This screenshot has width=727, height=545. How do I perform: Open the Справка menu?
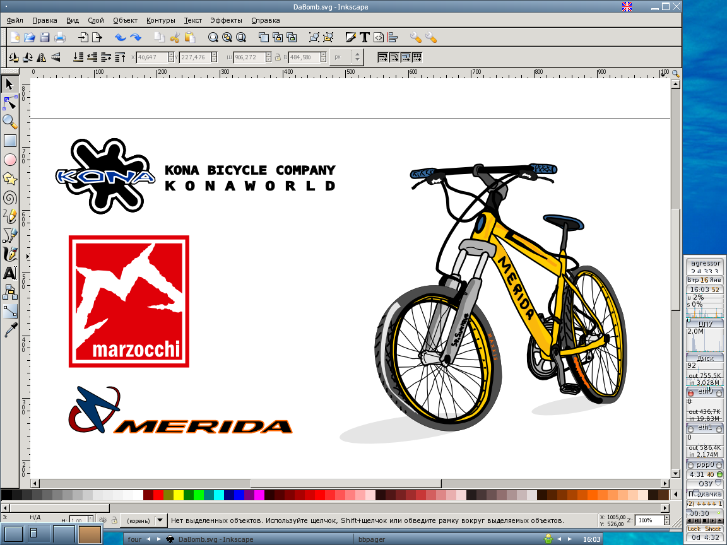click(x=266, y=20)
